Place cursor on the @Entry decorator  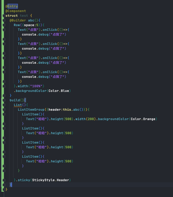click(x=12, y=6)
